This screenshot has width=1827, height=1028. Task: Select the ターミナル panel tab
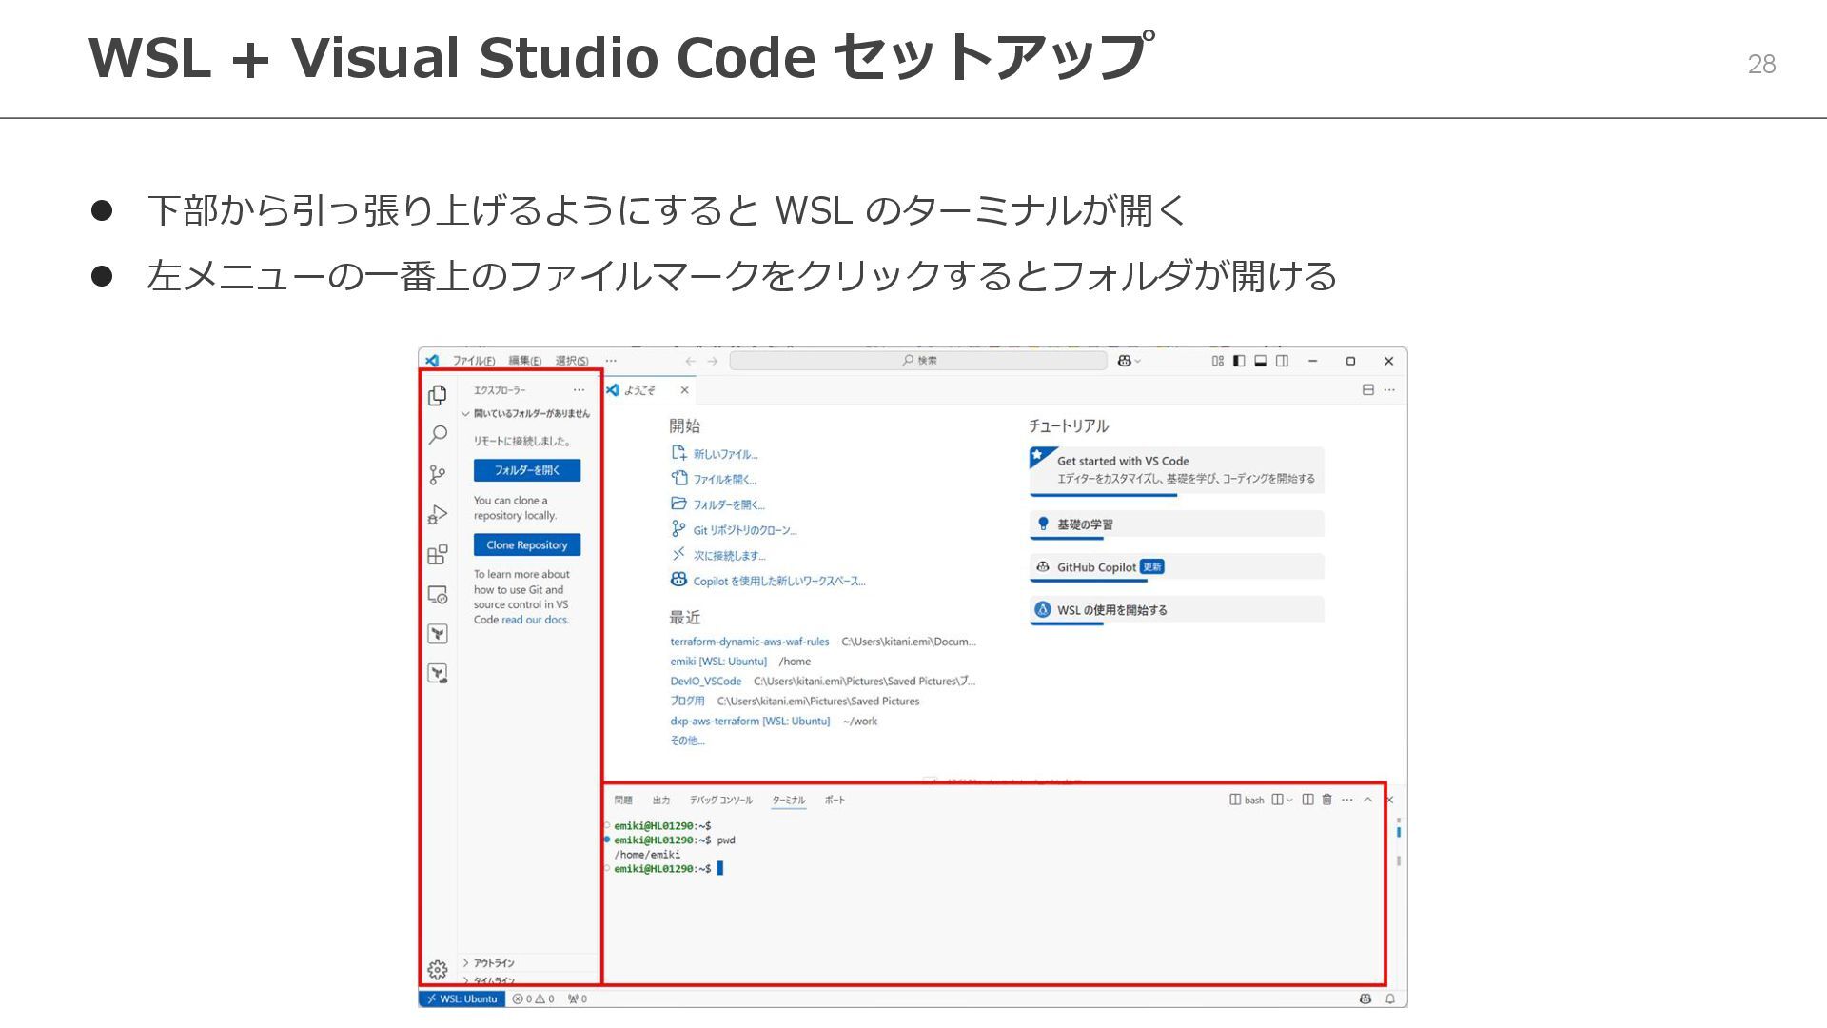pyautogui.click(x=789, y=801)
